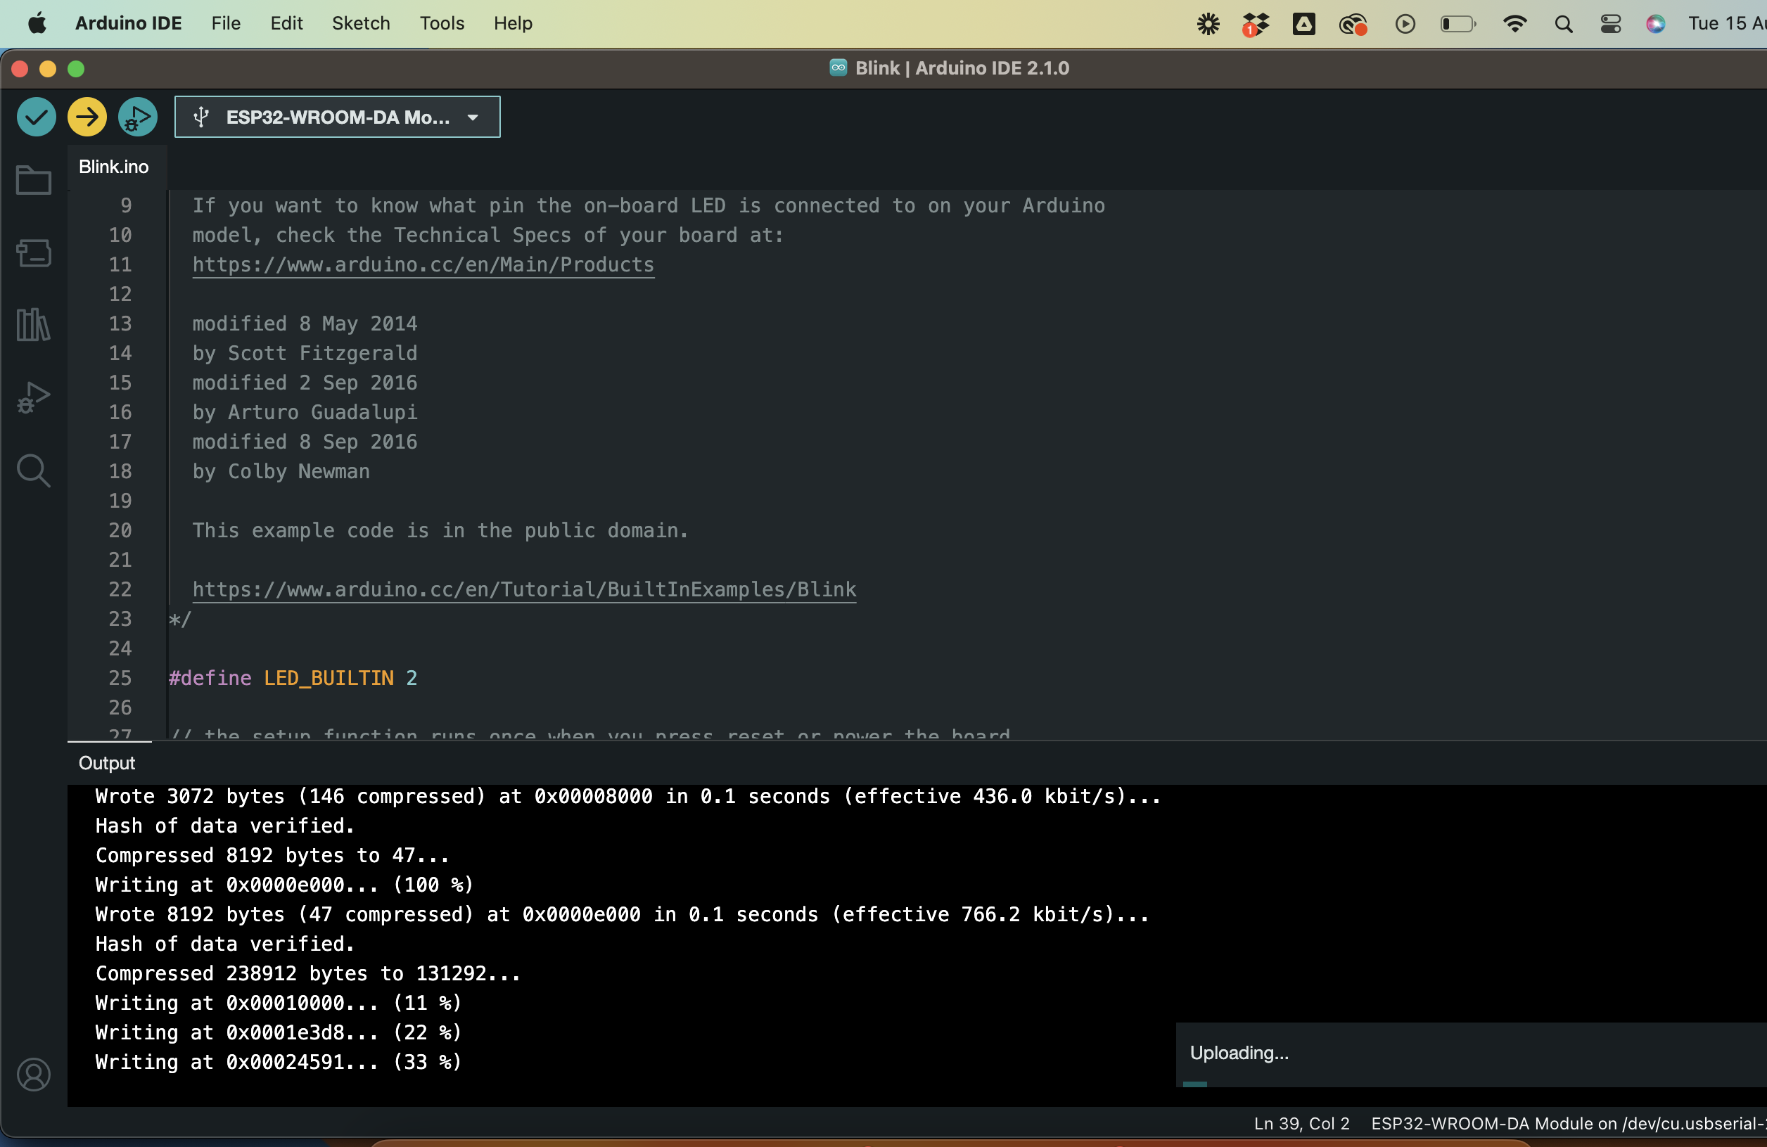Click the #define LED_BUILTIN 2 code line

tap(293, 678)
